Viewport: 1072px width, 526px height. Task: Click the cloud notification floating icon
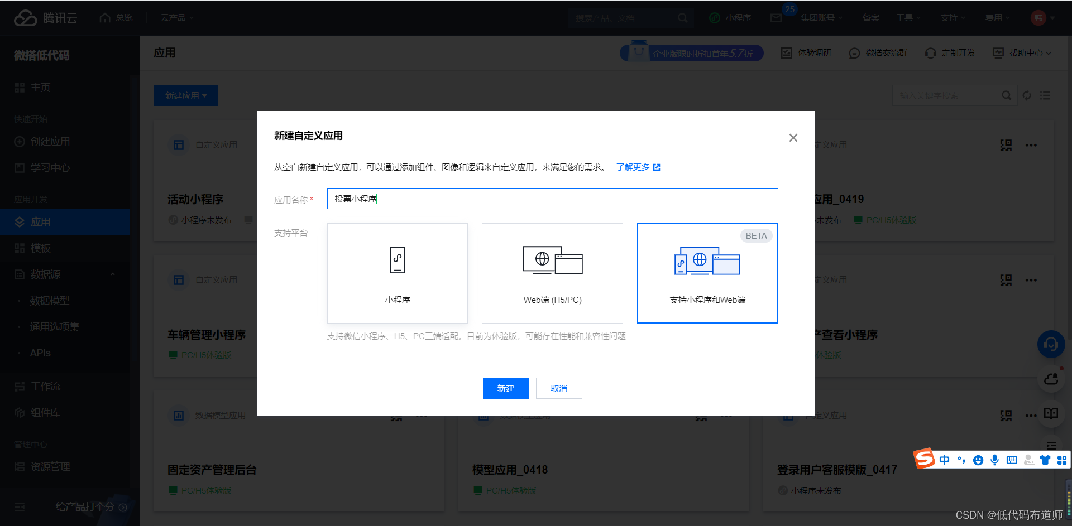coord(1051,379)
